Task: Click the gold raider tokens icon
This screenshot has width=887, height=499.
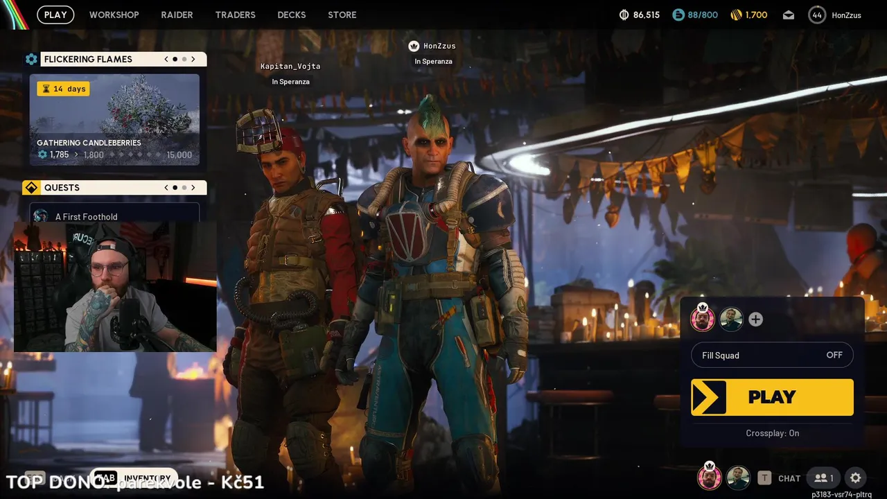Action: [736, 15]
